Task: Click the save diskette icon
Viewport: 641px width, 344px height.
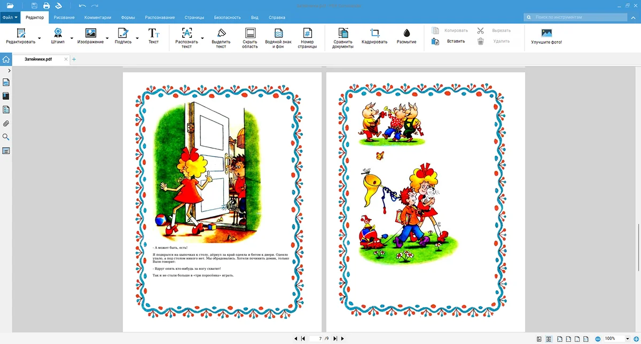Action: pos(34,5)
